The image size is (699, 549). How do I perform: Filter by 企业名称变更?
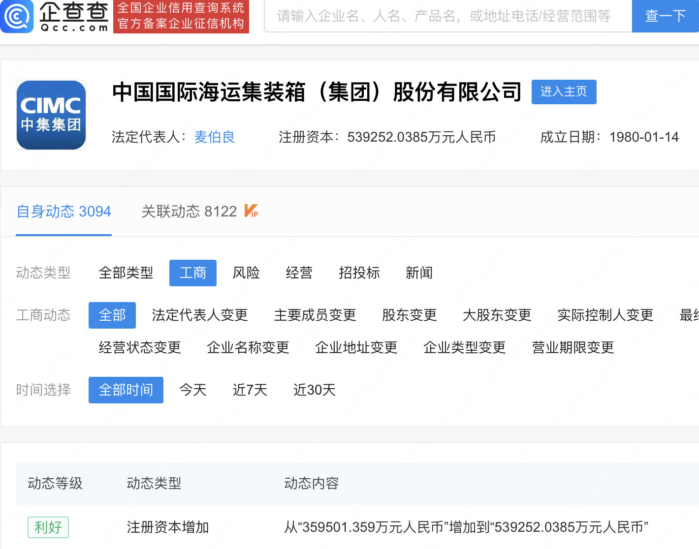pos(248,348)
